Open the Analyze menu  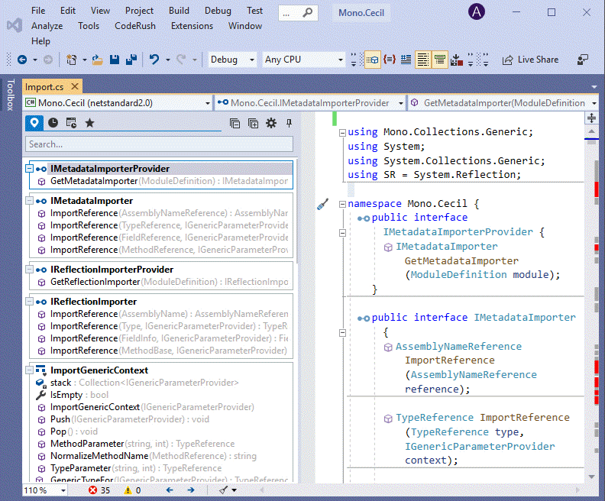point(47,26)
